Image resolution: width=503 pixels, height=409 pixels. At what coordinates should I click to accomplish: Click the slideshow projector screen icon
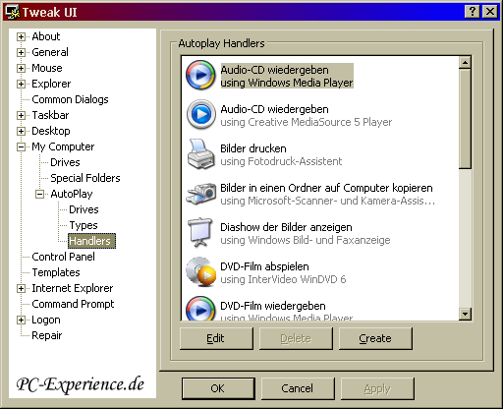[200, 232]
